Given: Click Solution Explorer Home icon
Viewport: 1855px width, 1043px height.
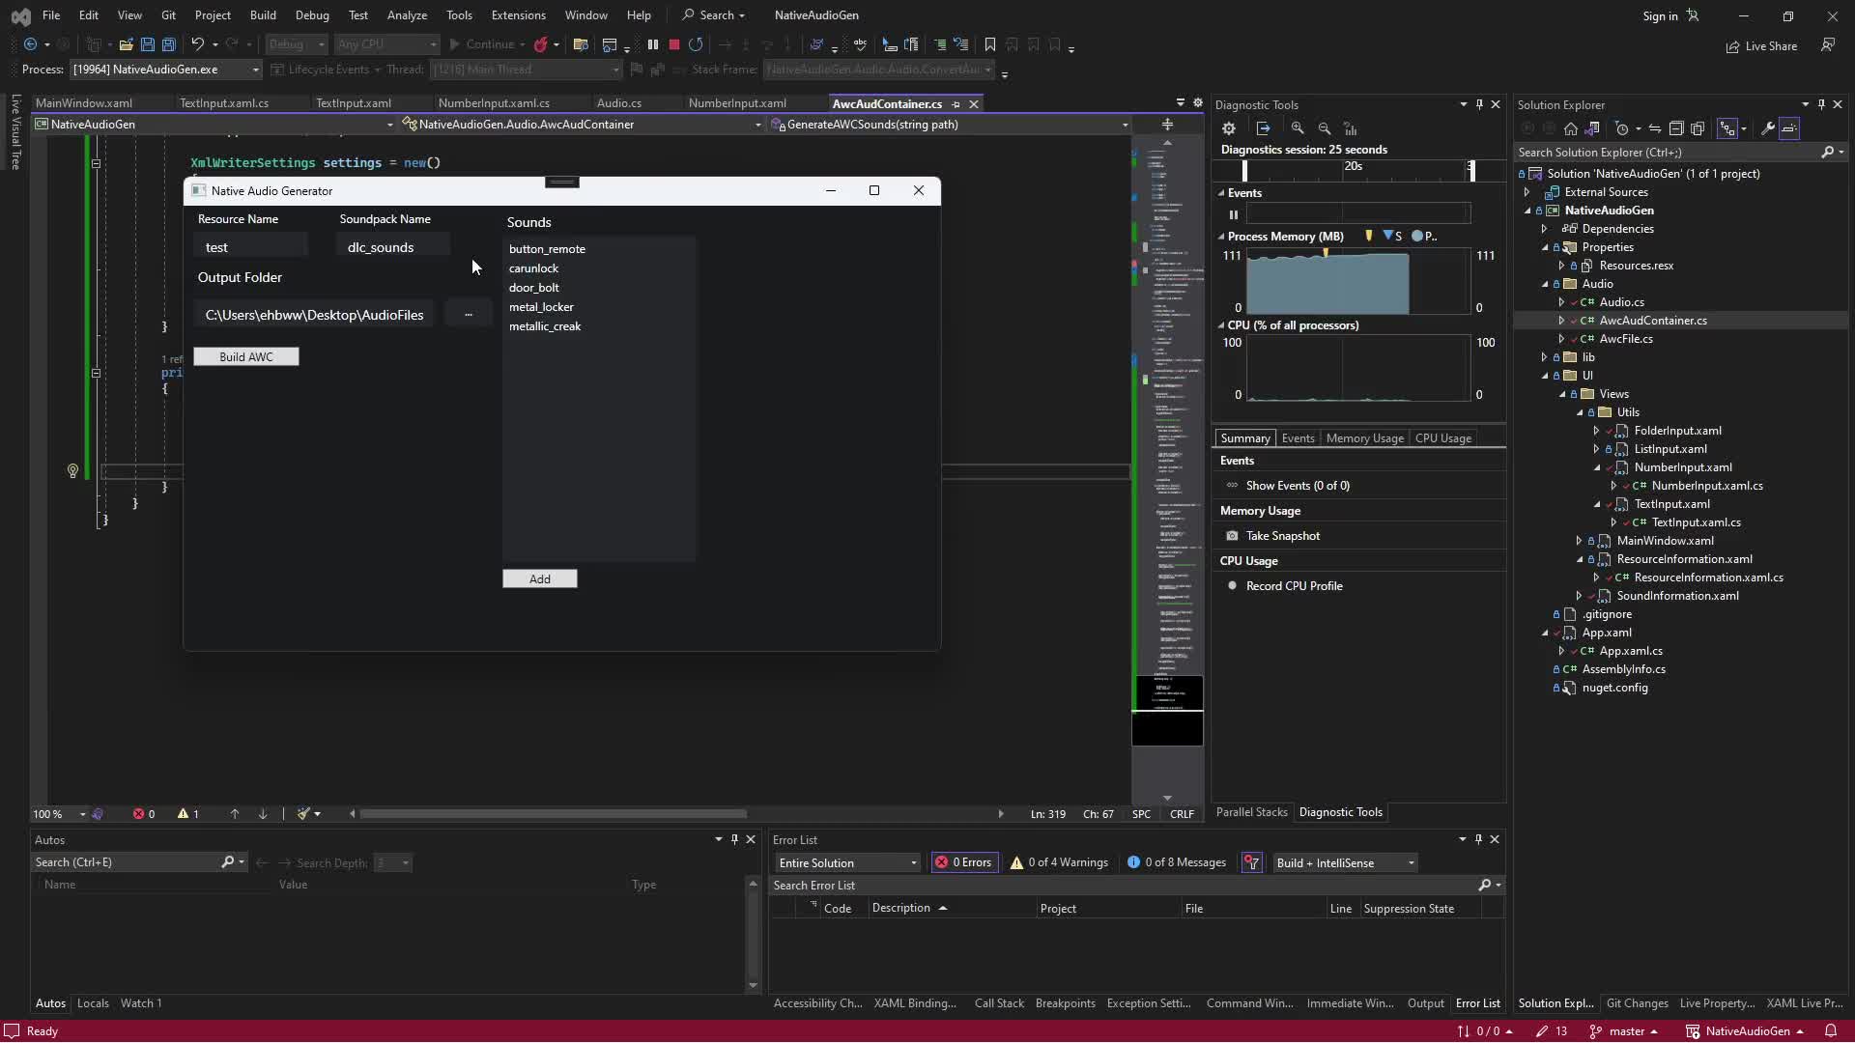Looking at the screenshot, I should coord(1571,128).
